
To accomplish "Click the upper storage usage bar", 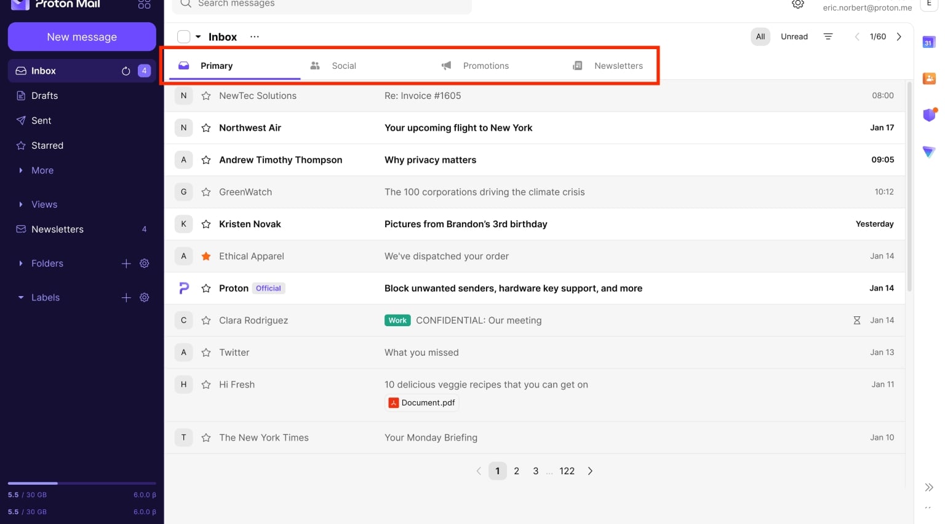I will 82,483.
